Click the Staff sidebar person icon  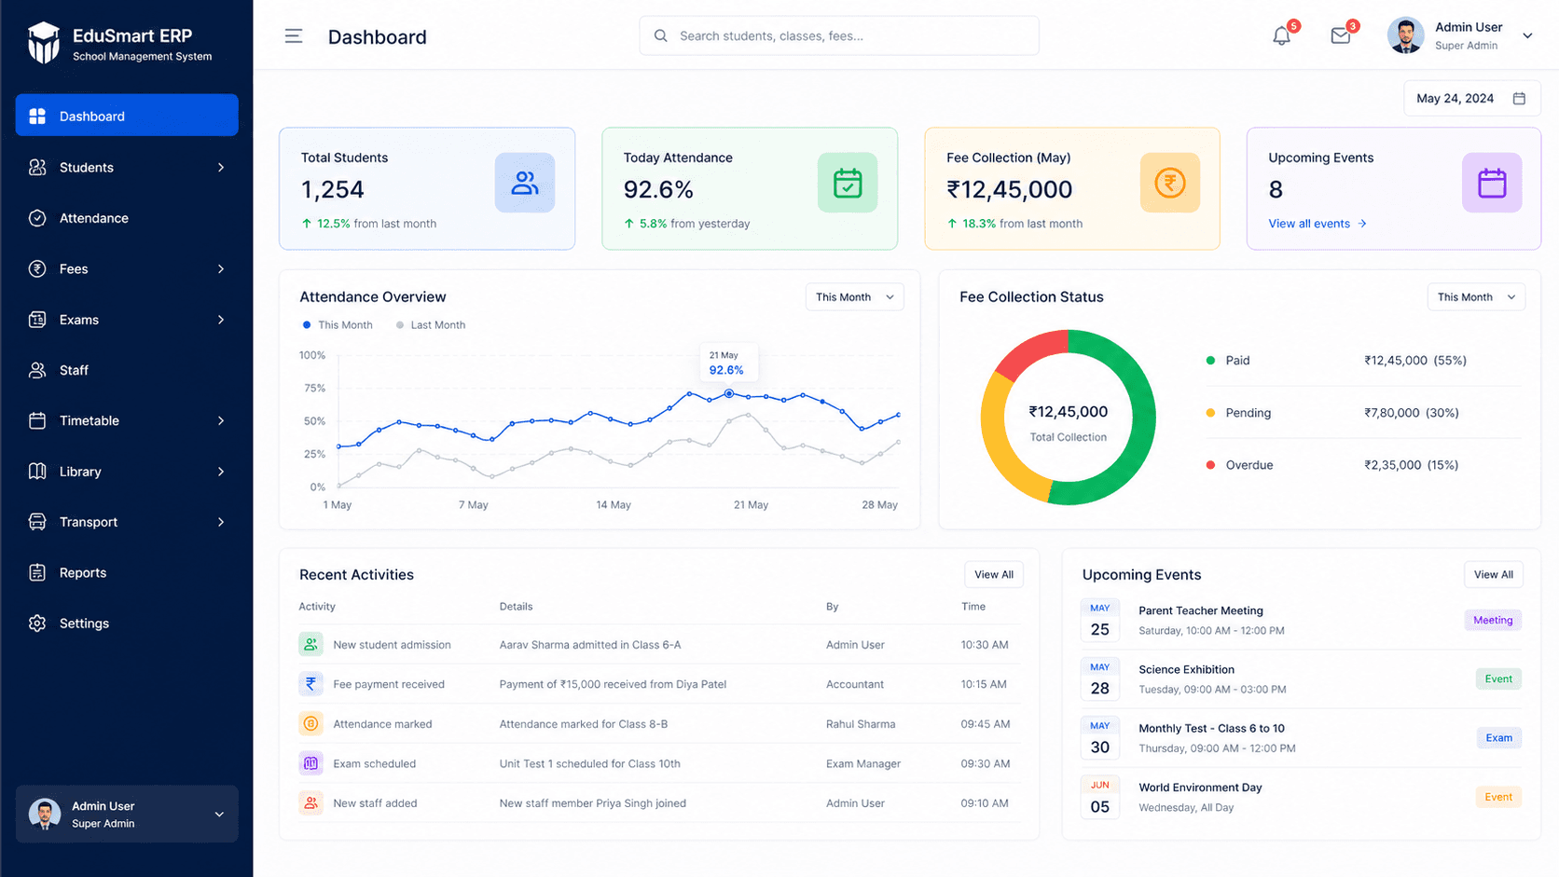click(37, 370)
